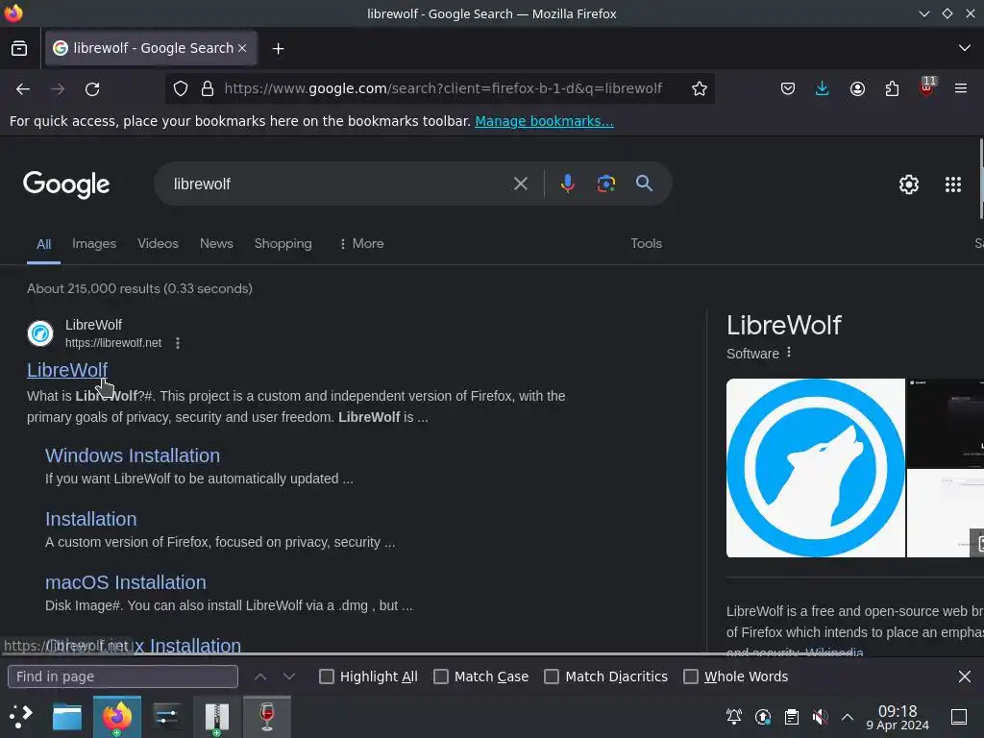
Task: Jump to next find match
Action: click(288, 676)
